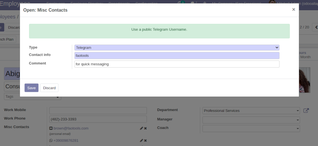Image resolution: width=318 pixels, height=146 pixels.
Task: Save the Telegram contact entry
Action: coord(31,88)
